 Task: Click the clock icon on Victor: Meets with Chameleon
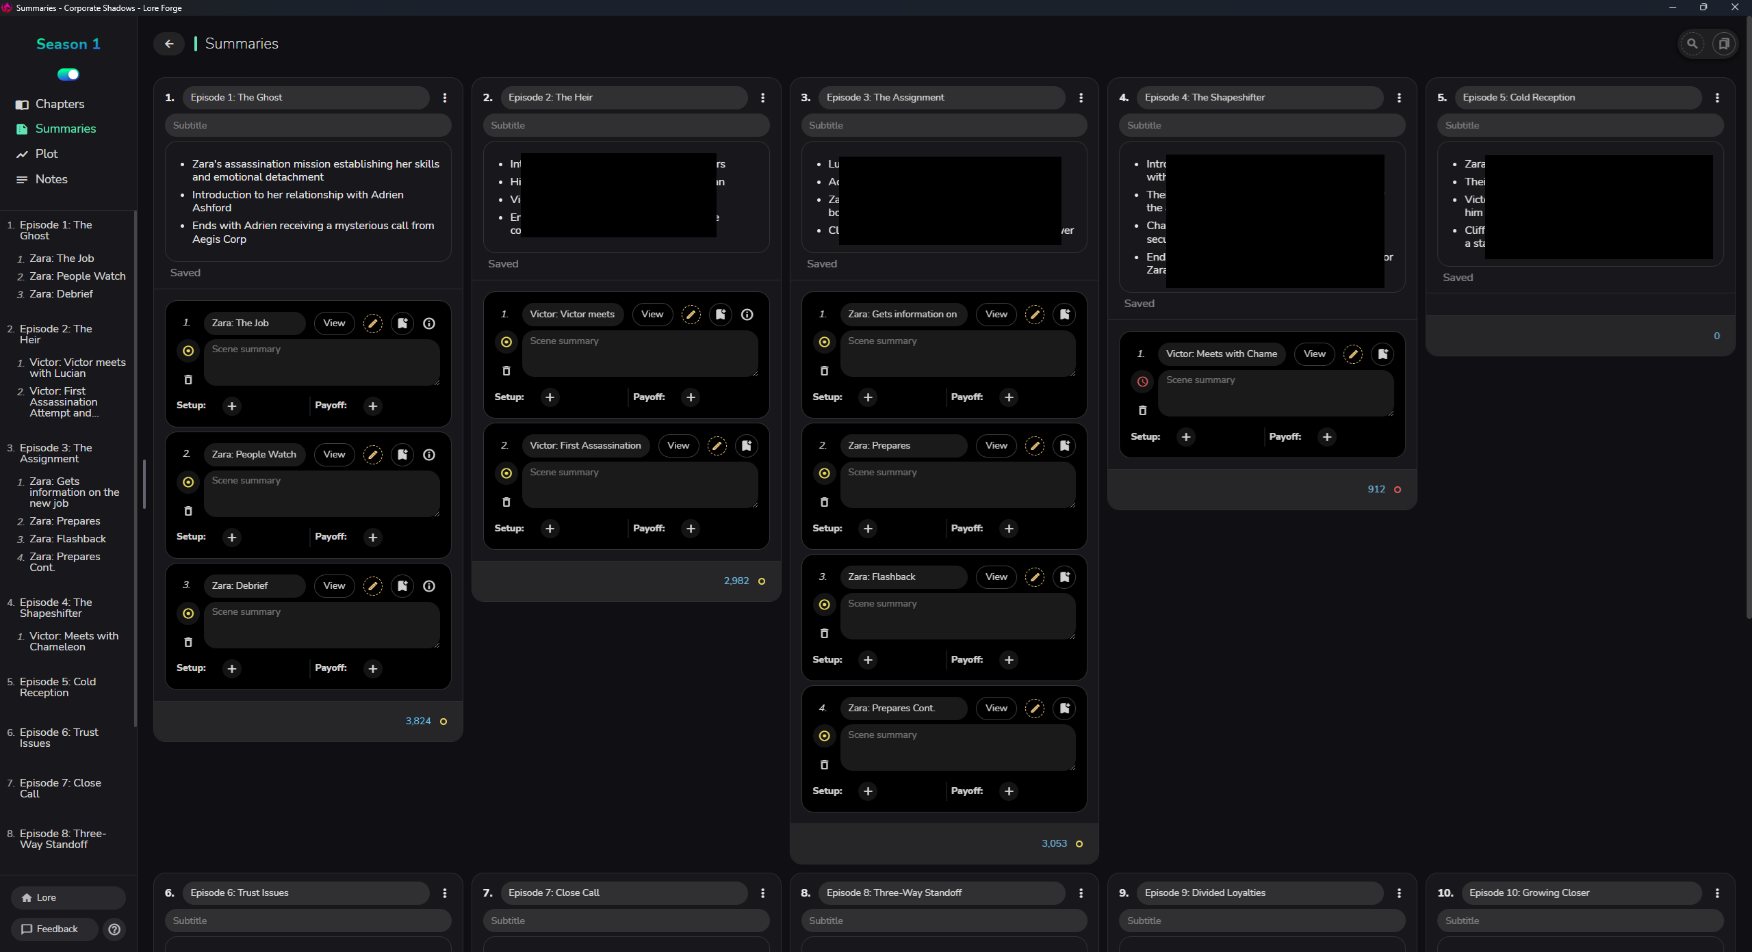[1142, 382]
